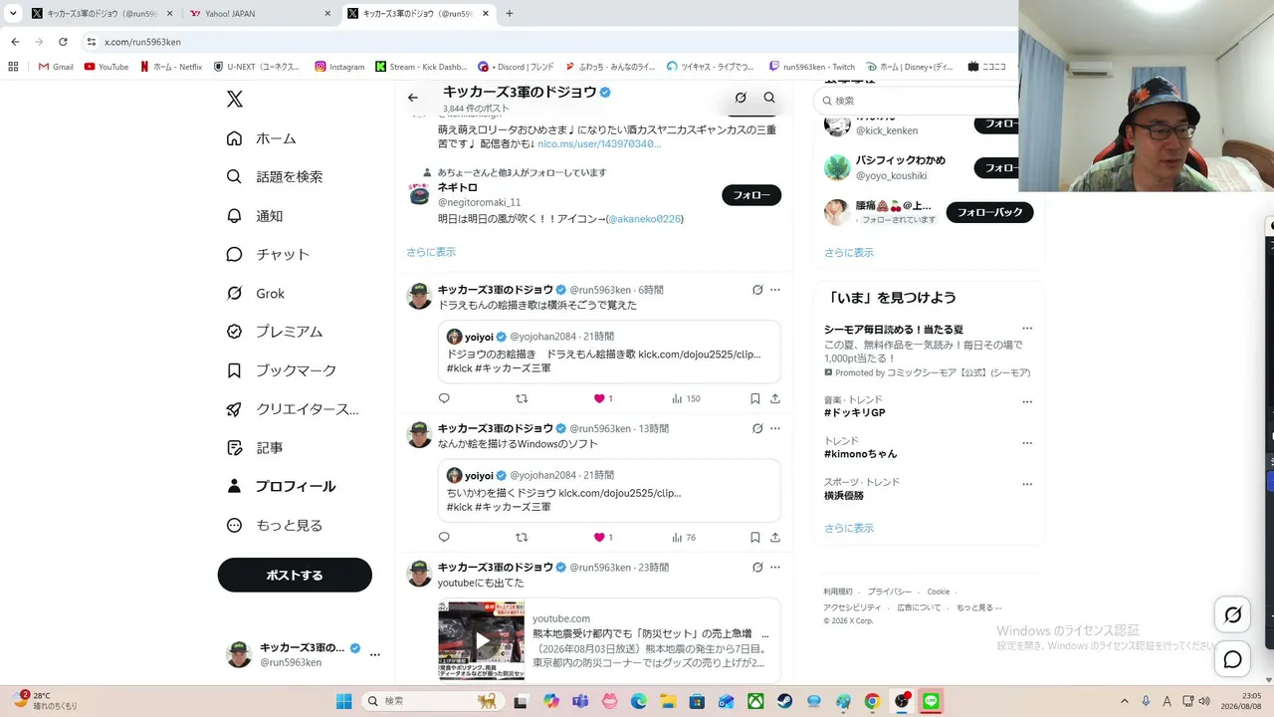Viewport: 1274px width, 717px height.
Task: Bookmark the なんか絵を描けるWindowsのソフト post
Action: [755, 537]
